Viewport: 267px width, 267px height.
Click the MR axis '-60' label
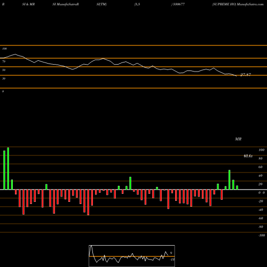click(x=261, y=218)
